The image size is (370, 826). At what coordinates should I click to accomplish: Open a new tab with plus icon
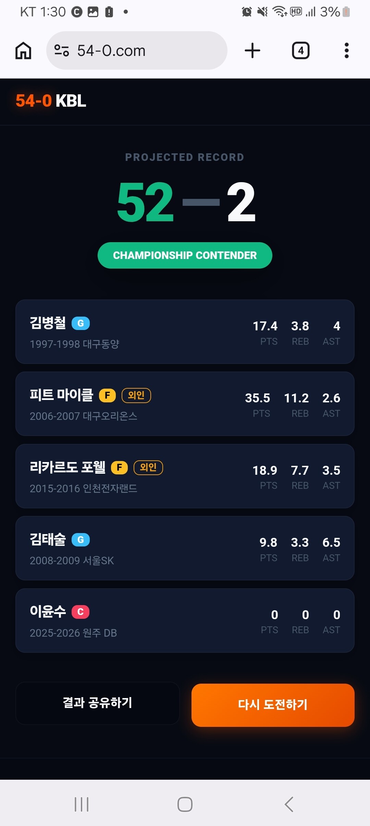[252, 51]
